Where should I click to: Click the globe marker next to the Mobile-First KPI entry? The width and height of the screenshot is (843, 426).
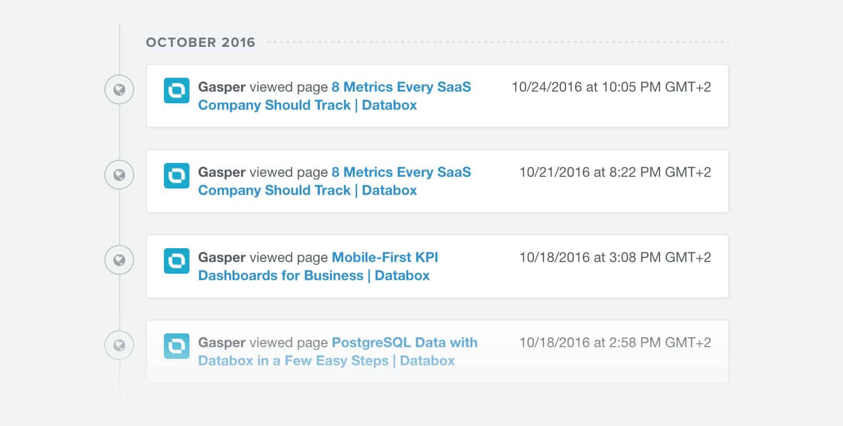[x=119, y=260]
